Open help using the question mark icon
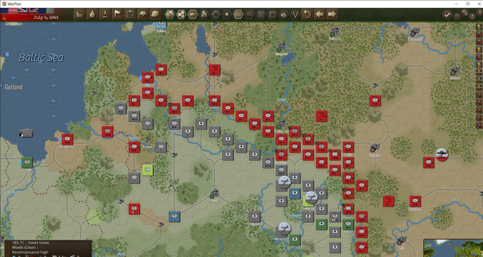 [x=457, y=15]
